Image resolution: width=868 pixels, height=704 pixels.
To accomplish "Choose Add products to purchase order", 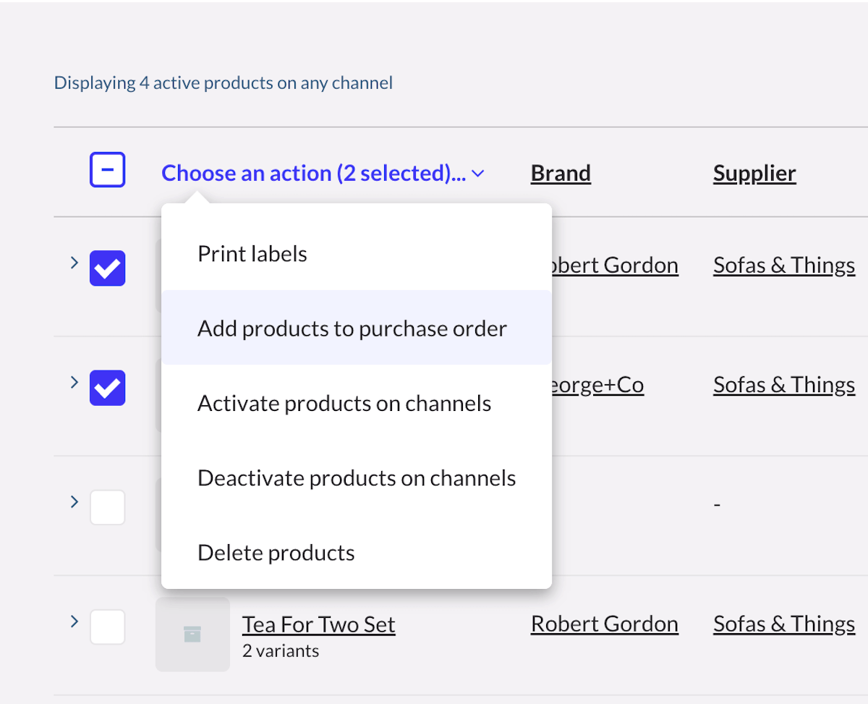I will [352, 328].
